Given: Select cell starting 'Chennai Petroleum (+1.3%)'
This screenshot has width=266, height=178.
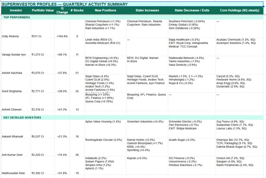Looking at the screenshot, I should [105, 29].
